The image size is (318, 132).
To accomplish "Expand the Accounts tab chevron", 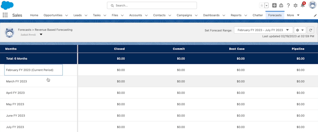I will coord(146,15).
